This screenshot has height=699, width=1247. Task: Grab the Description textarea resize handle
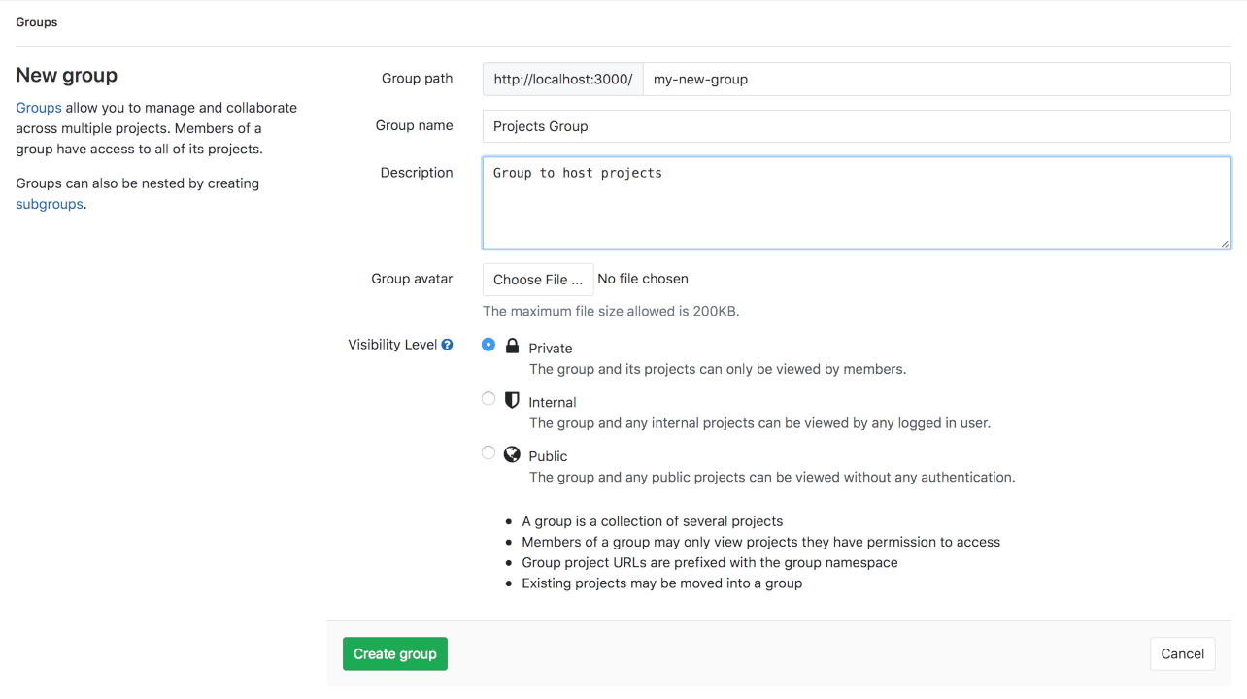coord(1225,243)
